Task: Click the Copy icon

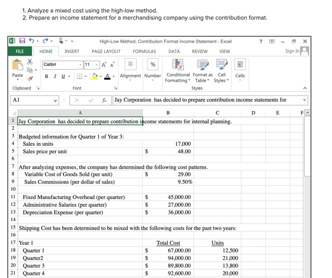Action: [29, 70]
